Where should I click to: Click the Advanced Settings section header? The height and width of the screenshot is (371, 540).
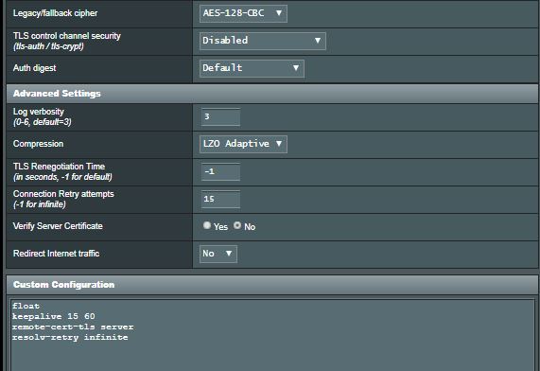point(272,94)
